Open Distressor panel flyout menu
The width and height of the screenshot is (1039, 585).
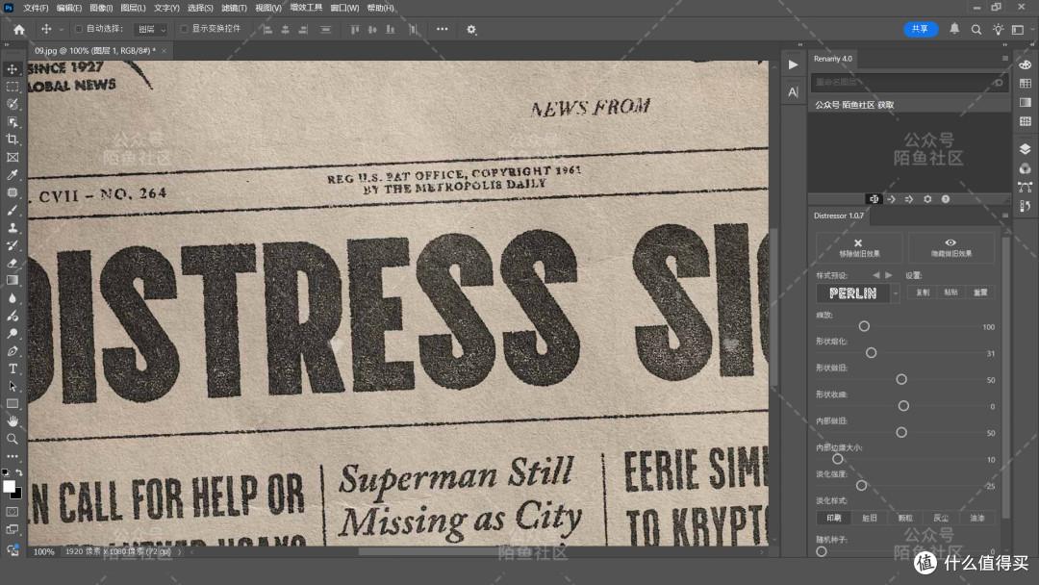[1005, 216]
